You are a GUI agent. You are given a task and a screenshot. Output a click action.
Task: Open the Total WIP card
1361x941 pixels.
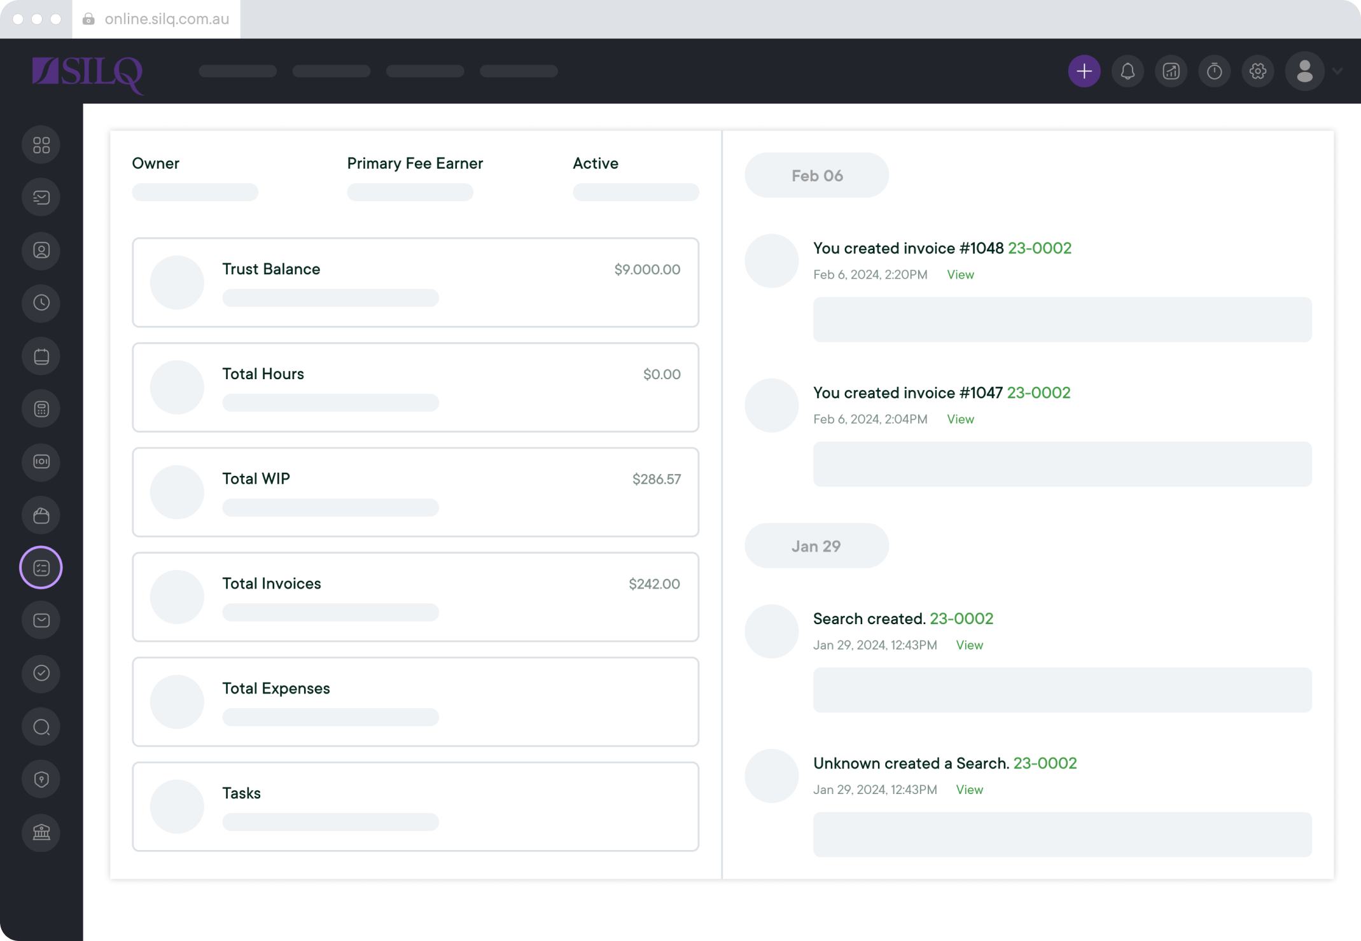[x=415, y=492]
